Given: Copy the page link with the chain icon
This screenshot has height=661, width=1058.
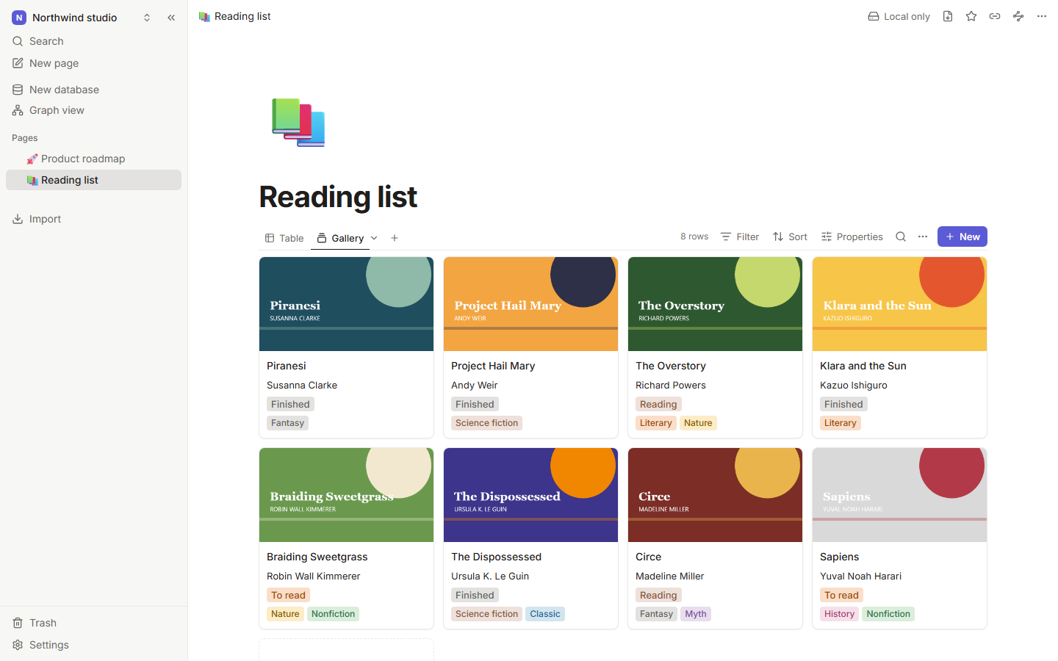Looking at the screenshot, I should pyautogui.click(x=995, y=16).
